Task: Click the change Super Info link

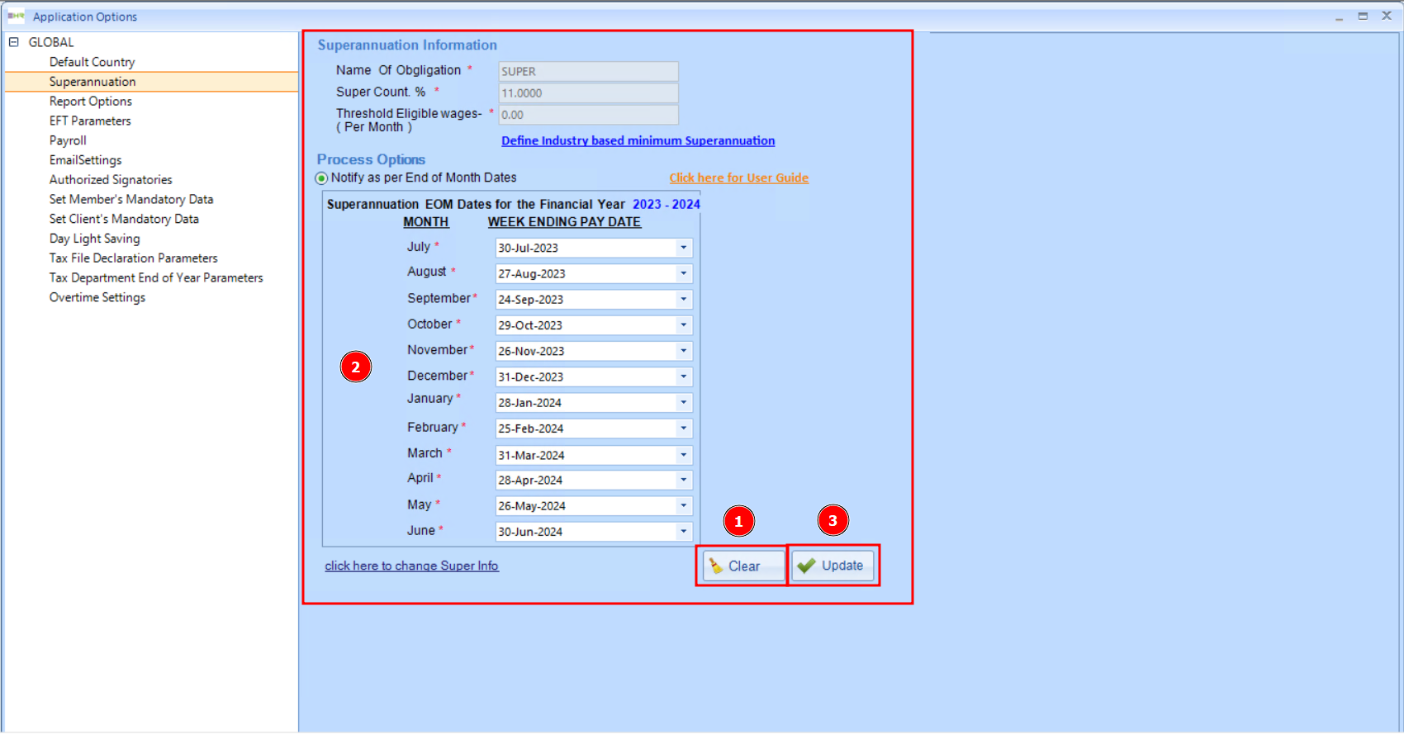Action: (x=411, y=566)
